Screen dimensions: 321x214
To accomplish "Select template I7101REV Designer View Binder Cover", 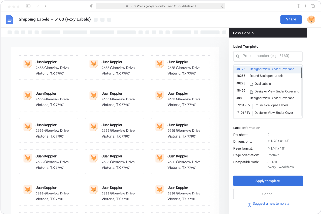I will (264, 113).
